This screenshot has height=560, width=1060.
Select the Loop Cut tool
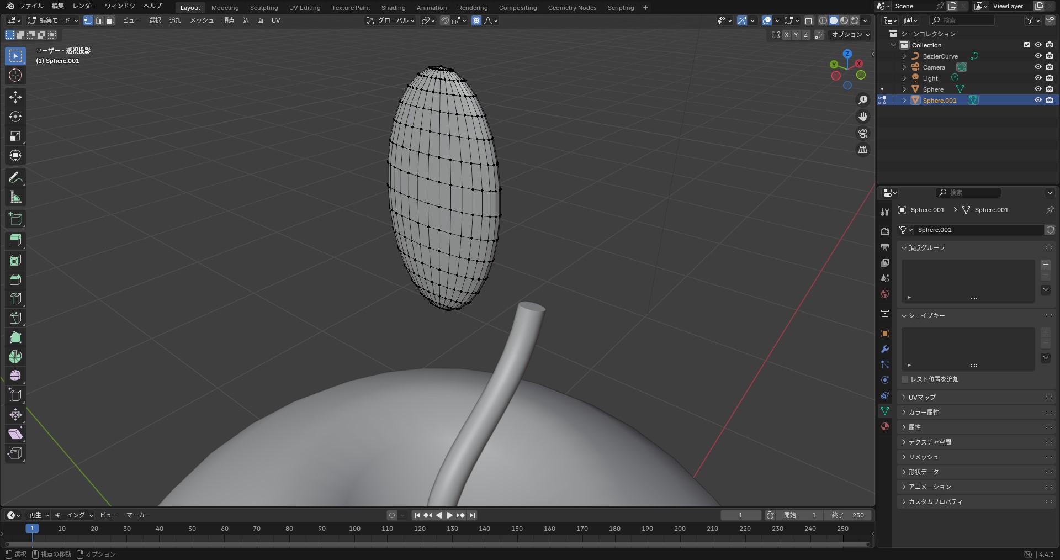15,299
